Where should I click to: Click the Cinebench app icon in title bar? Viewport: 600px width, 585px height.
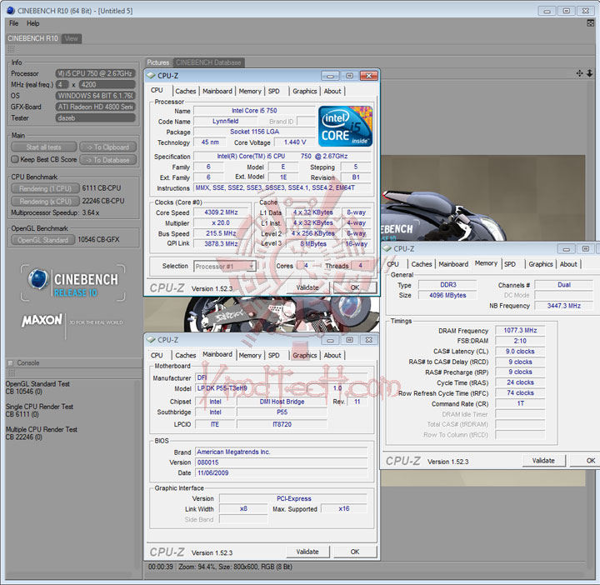coord(11,11)
